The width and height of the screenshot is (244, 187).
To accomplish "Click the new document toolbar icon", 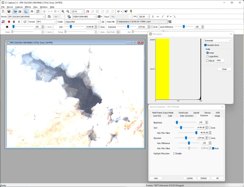I will pos(3,12).
